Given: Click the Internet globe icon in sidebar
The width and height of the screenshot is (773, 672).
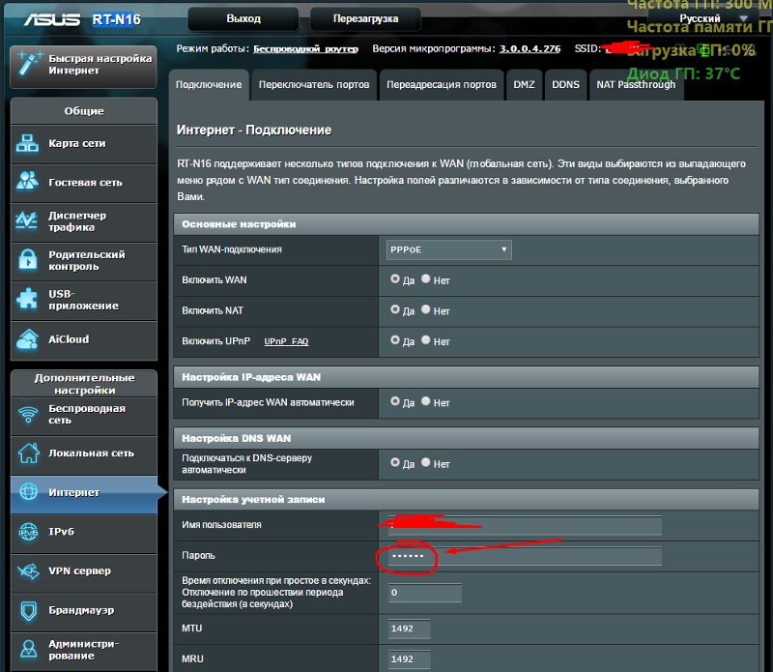Looking at the screenshot, I should [29, 492].
